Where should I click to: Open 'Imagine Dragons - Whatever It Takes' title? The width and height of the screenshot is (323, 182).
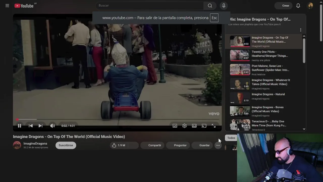click(x=271, y=82)
